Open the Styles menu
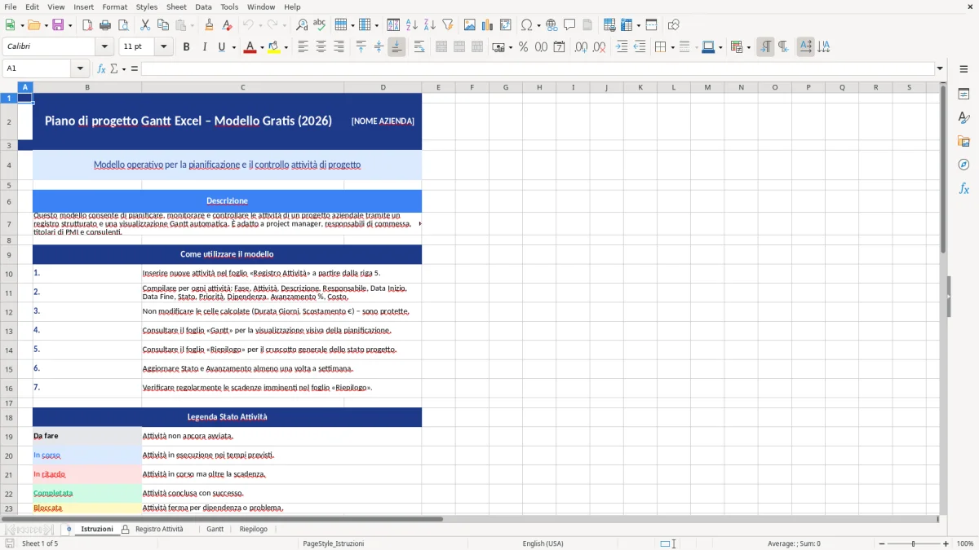Viewport: 979px width, 550px height. 147,7
